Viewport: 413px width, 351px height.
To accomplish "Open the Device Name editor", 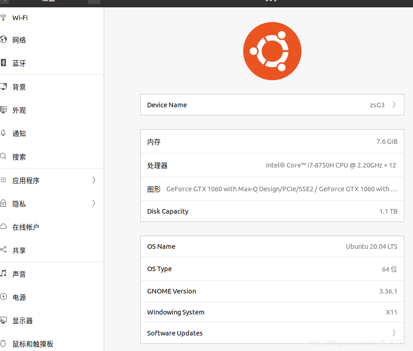I will 393,105.
